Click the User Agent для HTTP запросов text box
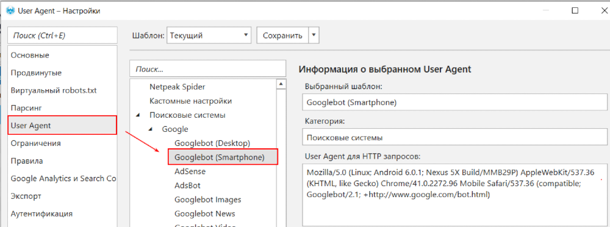The width and height of the screenshot is (610, 227). pyautogui.click(x=454, y=195)
